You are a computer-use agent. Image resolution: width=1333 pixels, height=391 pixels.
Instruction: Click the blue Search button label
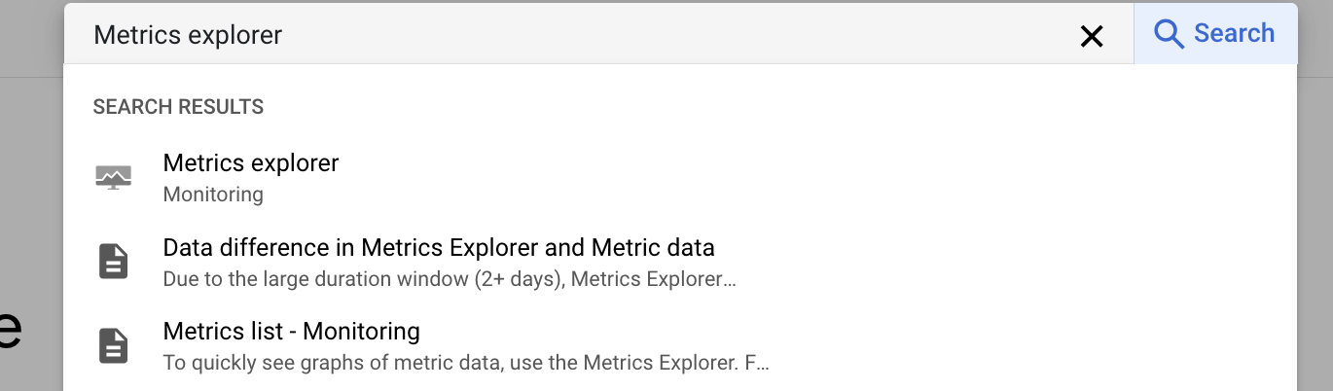pyautogui.click(x=1234, y=33)
